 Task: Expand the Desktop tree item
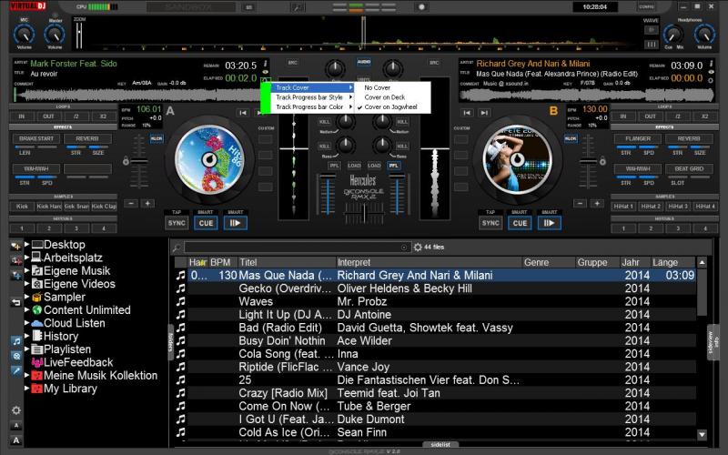[25, 245]
